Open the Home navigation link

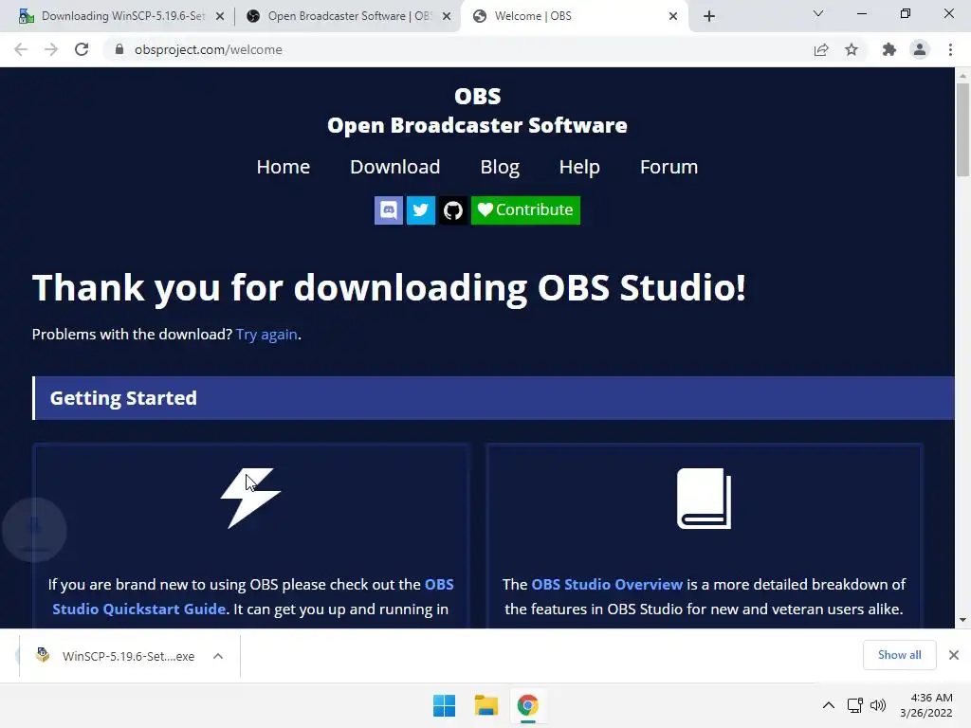pyautogui.click(x=284, y=167)
